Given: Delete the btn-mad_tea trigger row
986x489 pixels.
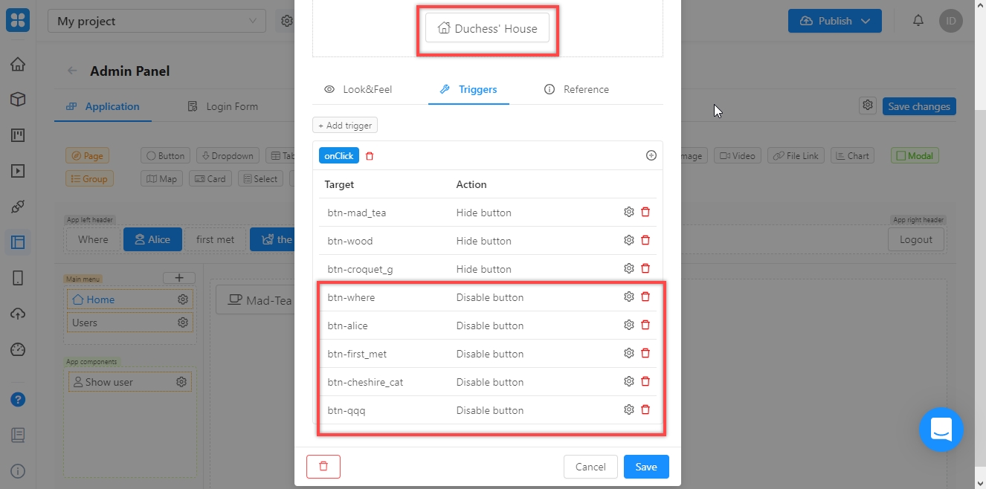Looking at the screenshot, I should (645, 213).
